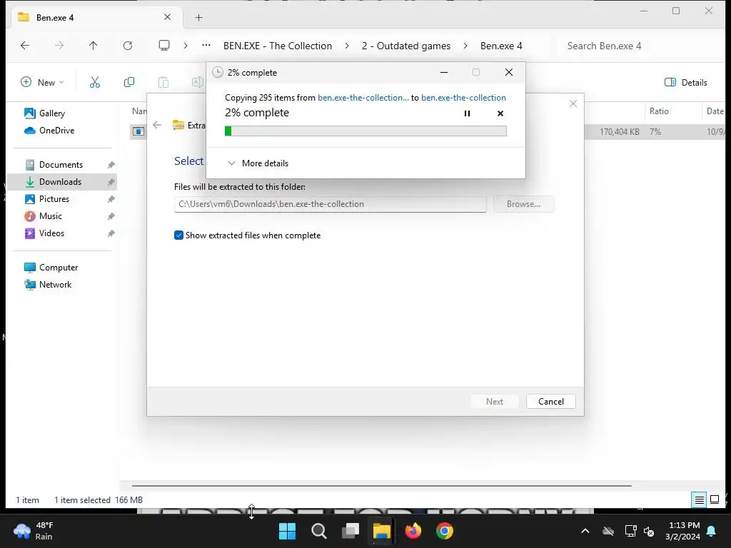Launch Firefox from the taskbar
Screen dimensions: 731x548
pyautogui.click(x=413, y=531)
